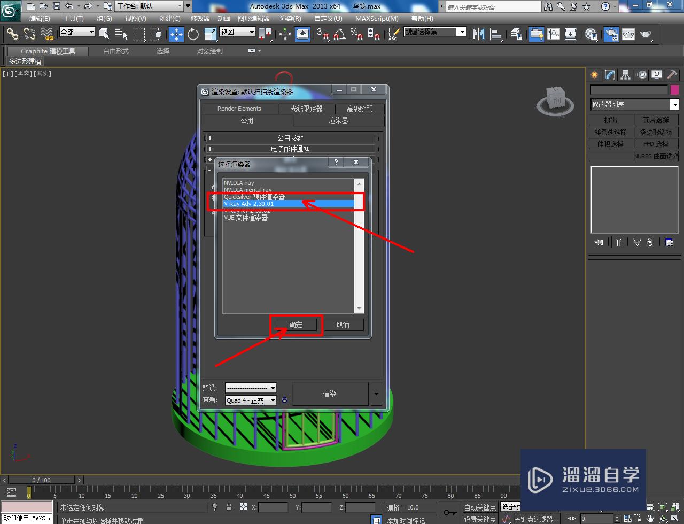Click the 面片选择 modifier button
This screenshot has height=524, width=684.
click(656, 120)
